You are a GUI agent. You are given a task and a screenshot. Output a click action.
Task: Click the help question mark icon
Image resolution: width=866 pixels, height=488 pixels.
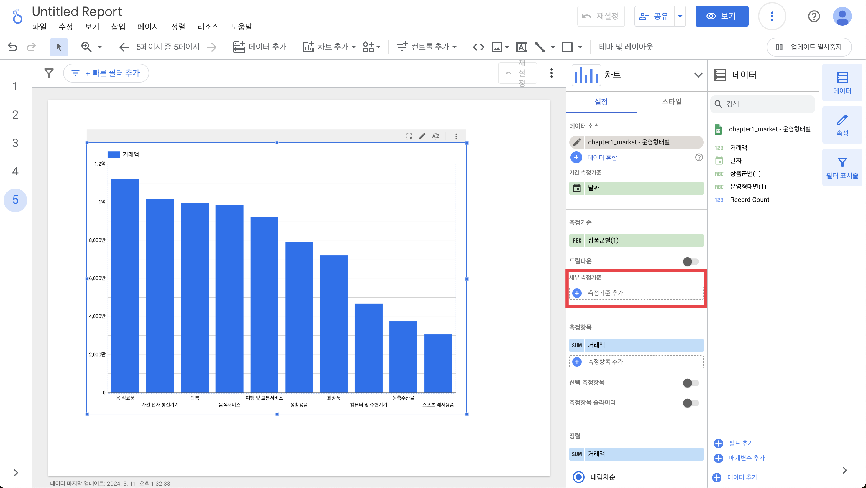click(813, 16)
